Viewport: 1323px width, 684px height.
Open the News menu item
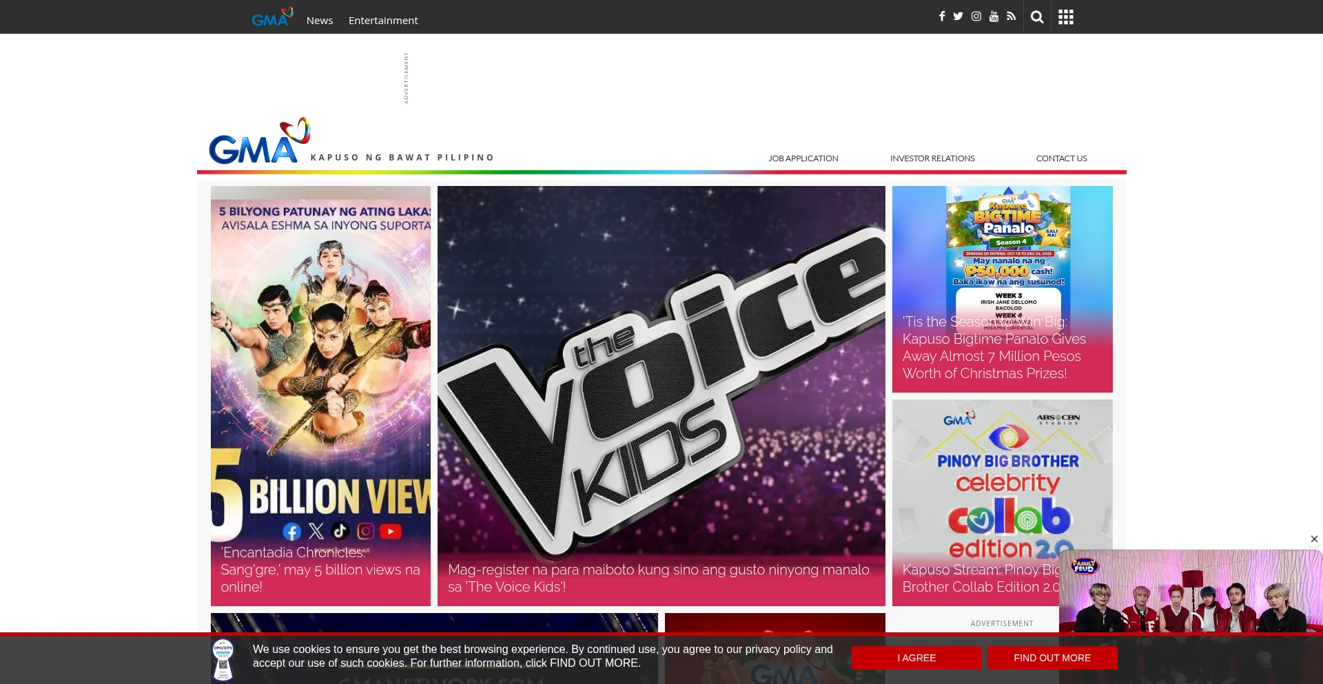[319, 20]
